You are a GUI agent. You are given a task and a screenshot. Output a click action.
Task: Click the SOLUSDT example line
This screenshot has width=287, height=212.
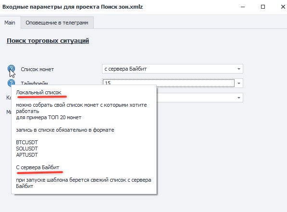tap(27, 149)
